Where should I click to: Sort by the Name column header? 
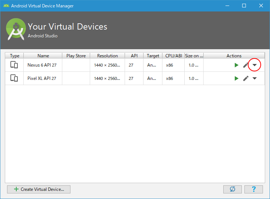[x=43, y=55]
